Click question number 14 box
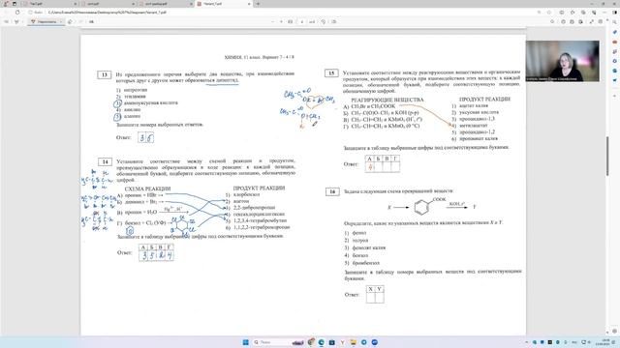 [106, 161]
